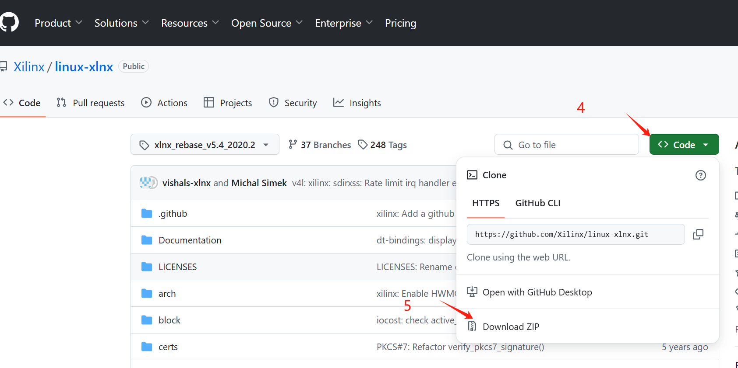738x368 pixels.
Task: Toggle the green Code dropdown button
Action: point(684,145)
